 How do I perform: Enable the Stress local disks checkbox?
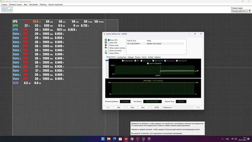[x=109, y=50]
